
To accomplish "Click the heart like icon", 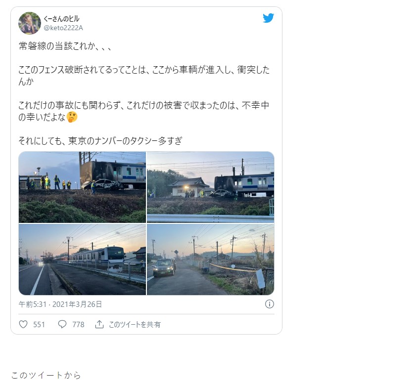I will pos(23,324).
